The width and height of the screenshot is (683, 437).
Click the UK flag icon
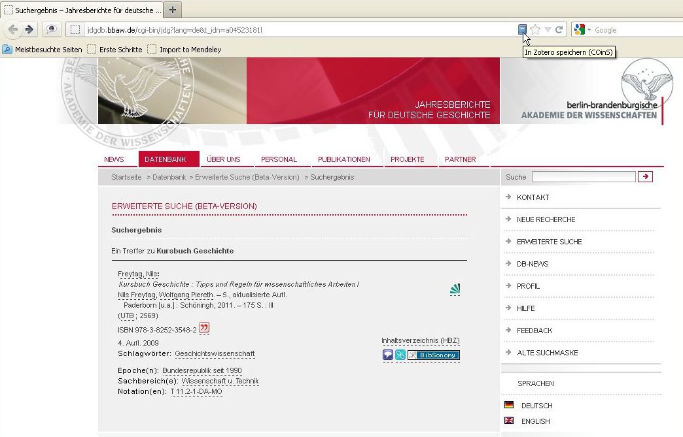tap(509, 421)
